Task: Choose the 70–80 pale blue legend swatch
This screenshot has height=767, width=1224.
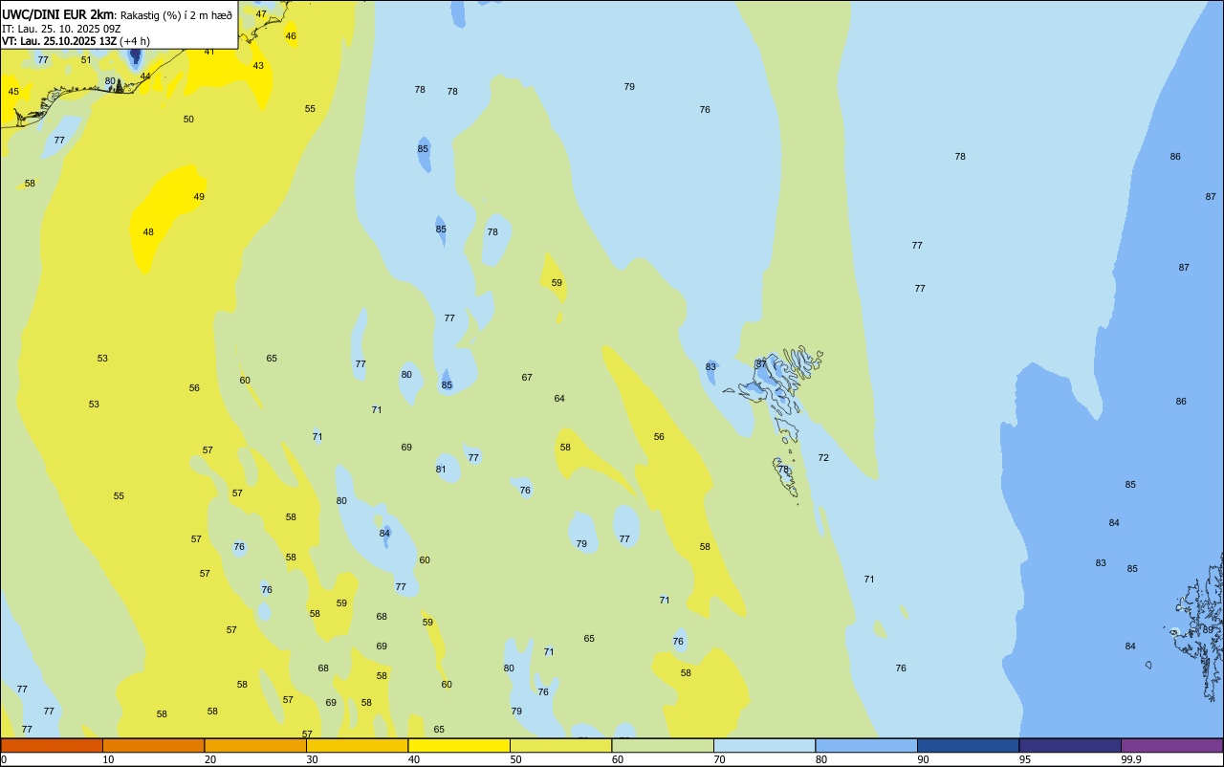Action: pyautogui.click(x=764, y=745)
